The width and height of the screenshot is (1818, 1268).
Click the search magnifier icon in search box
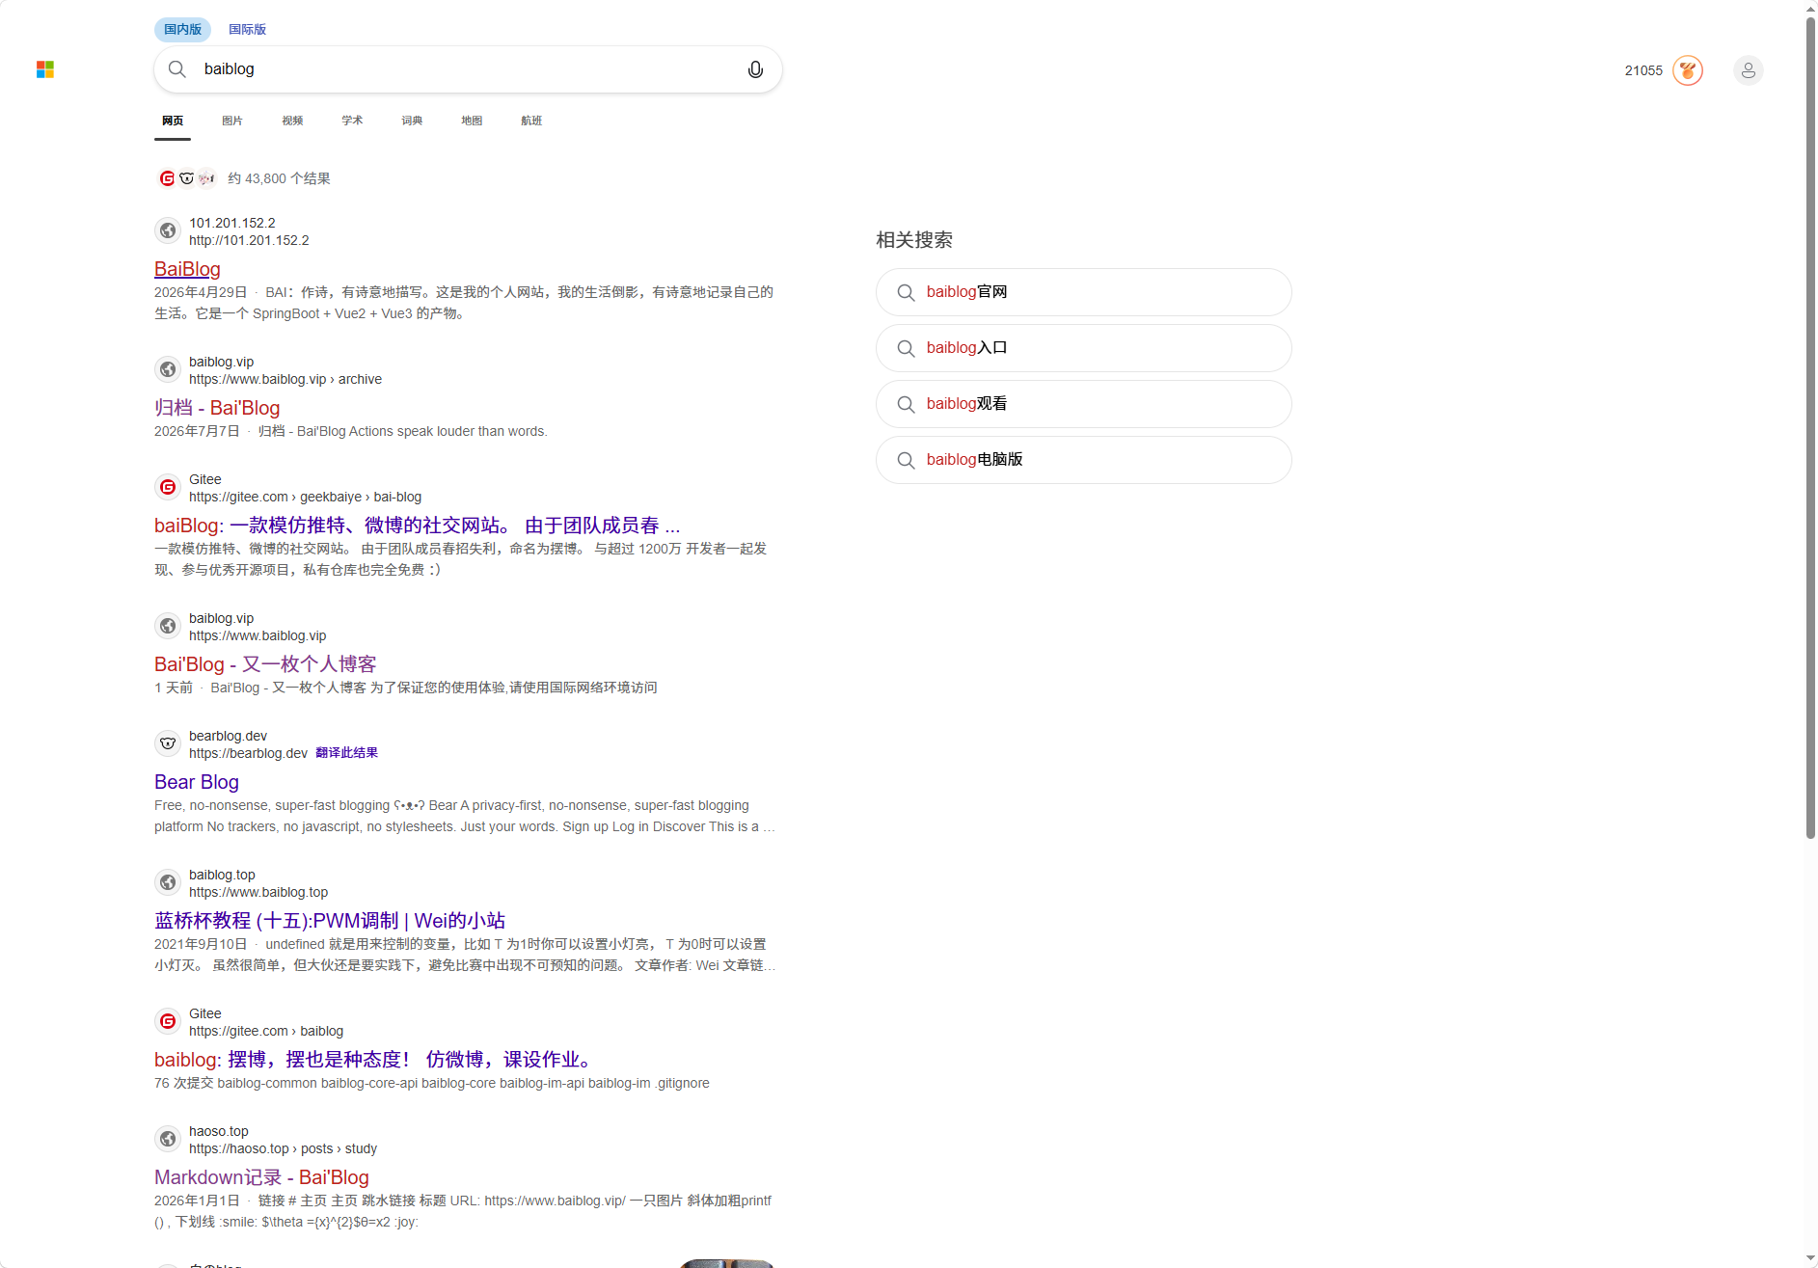177,69
